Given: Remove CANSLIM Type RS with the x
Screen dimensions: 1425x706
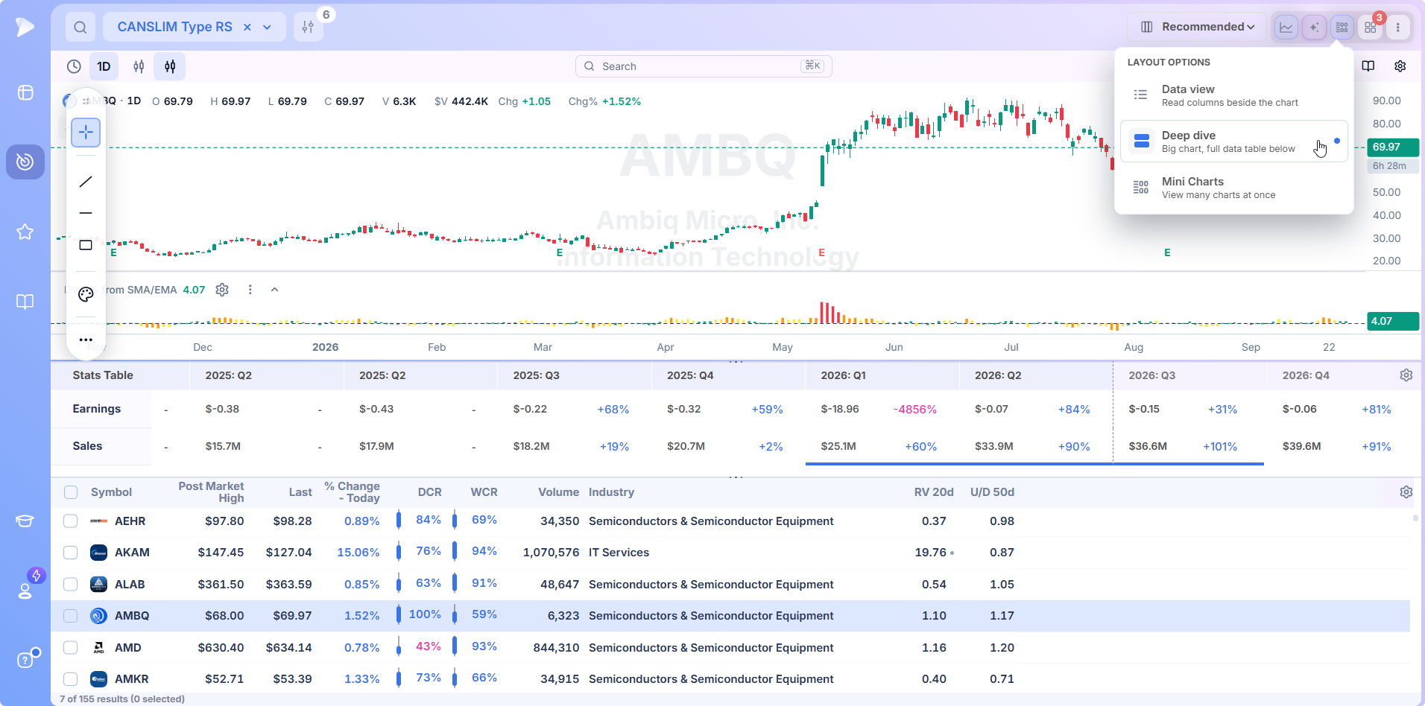Looking at the screenshot, I should (x=247, y=28).
